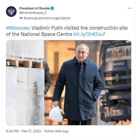Open the three-dot more options menu
Viewport: 138px width, 140px height.
point(129,8)
